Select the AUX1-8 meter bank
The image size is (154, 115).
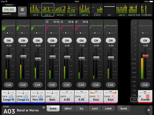pyautogui.click(x=122, y=10)
